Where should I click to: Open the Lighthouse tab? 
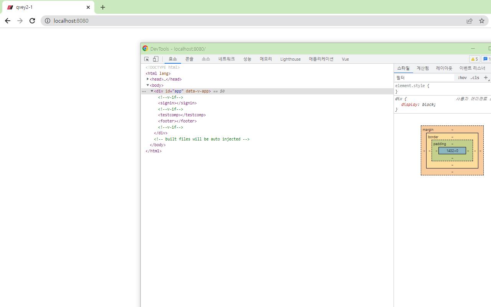(x=290, y=59)
